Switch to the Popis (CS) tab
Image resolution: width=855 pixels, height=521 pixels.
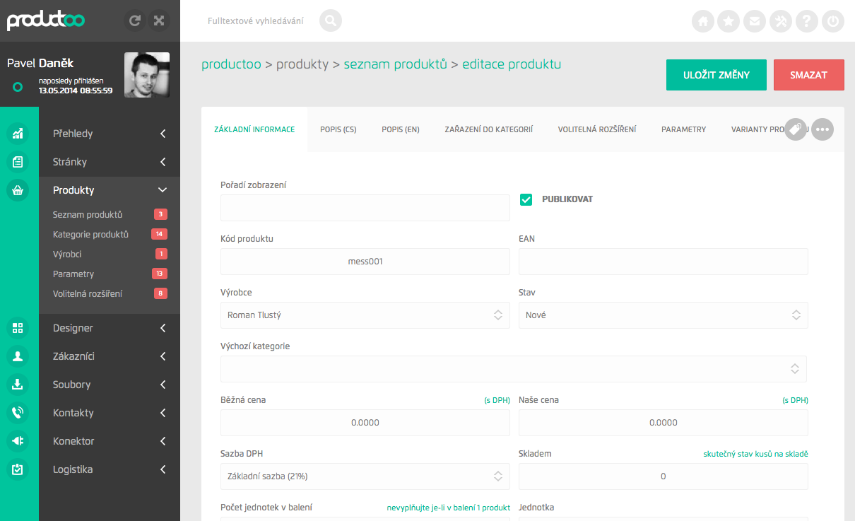click(338, 129)
